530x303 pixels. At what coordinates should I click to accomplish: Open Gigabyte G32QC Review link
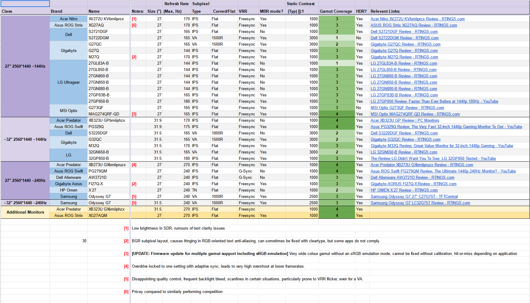pyautogui.click(x=405, y=139)
